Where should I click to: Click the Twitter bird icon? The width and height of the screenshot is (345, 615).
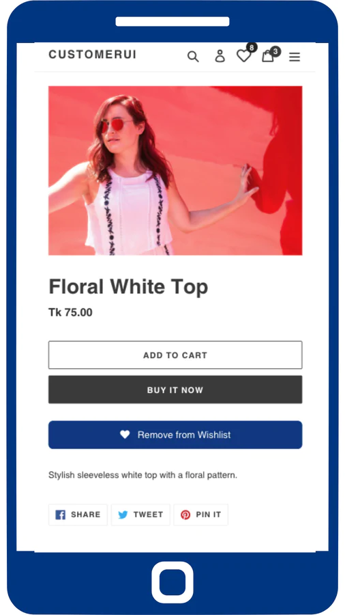coord(123,515)
